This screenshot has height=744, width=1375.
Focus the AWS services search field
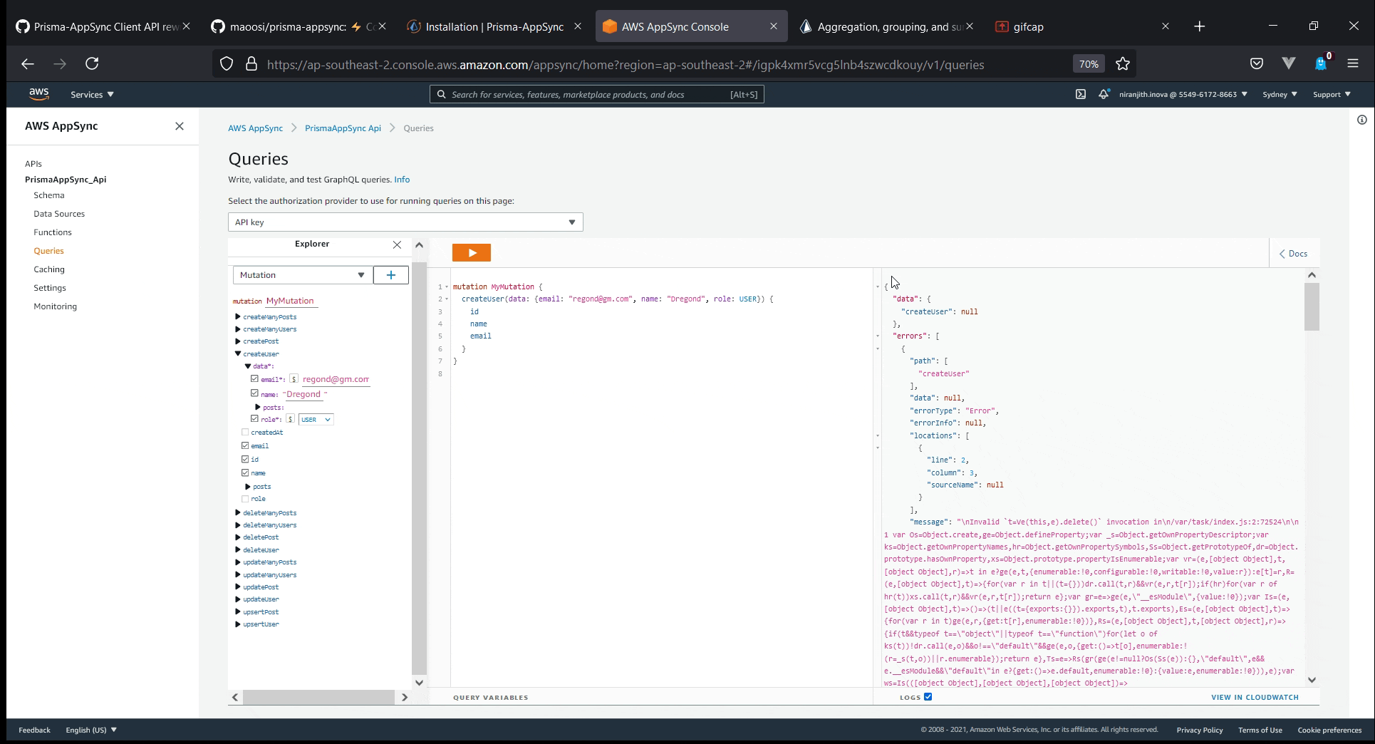click(x=597, y=94)
